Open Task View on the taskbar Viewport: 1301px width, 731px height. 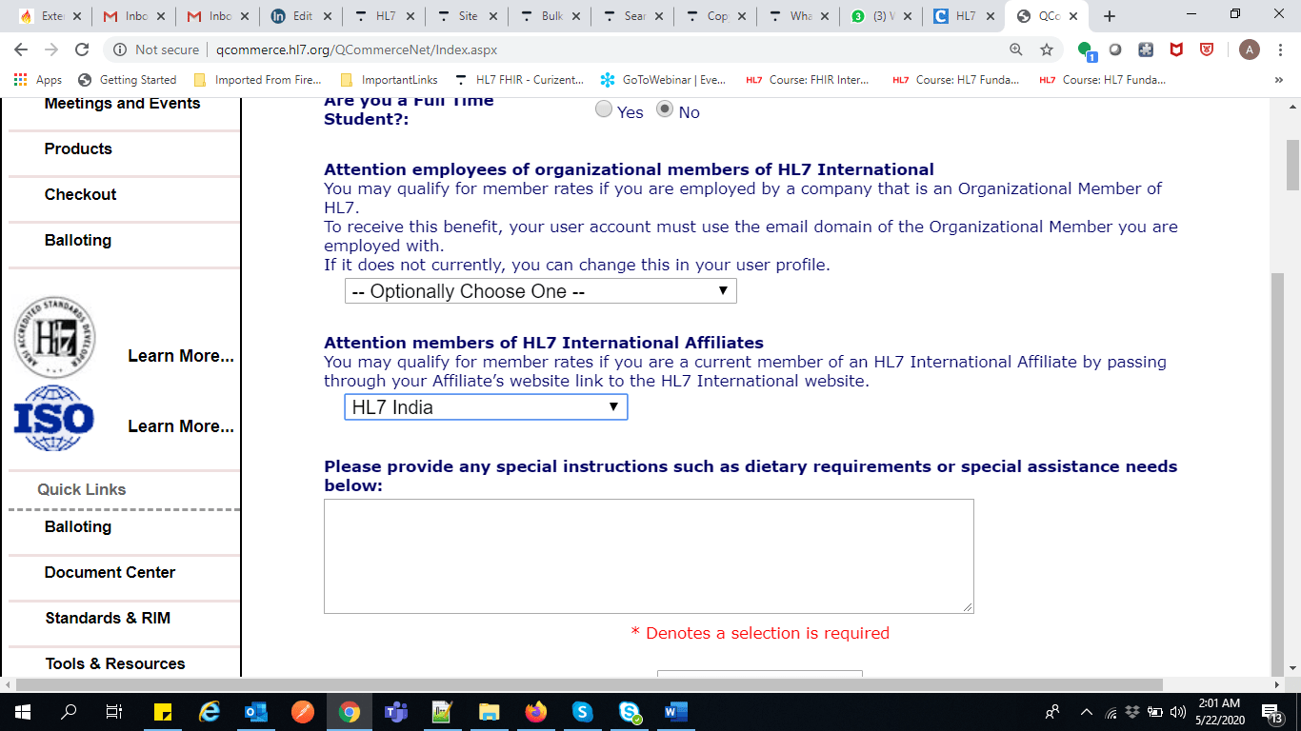113,711
